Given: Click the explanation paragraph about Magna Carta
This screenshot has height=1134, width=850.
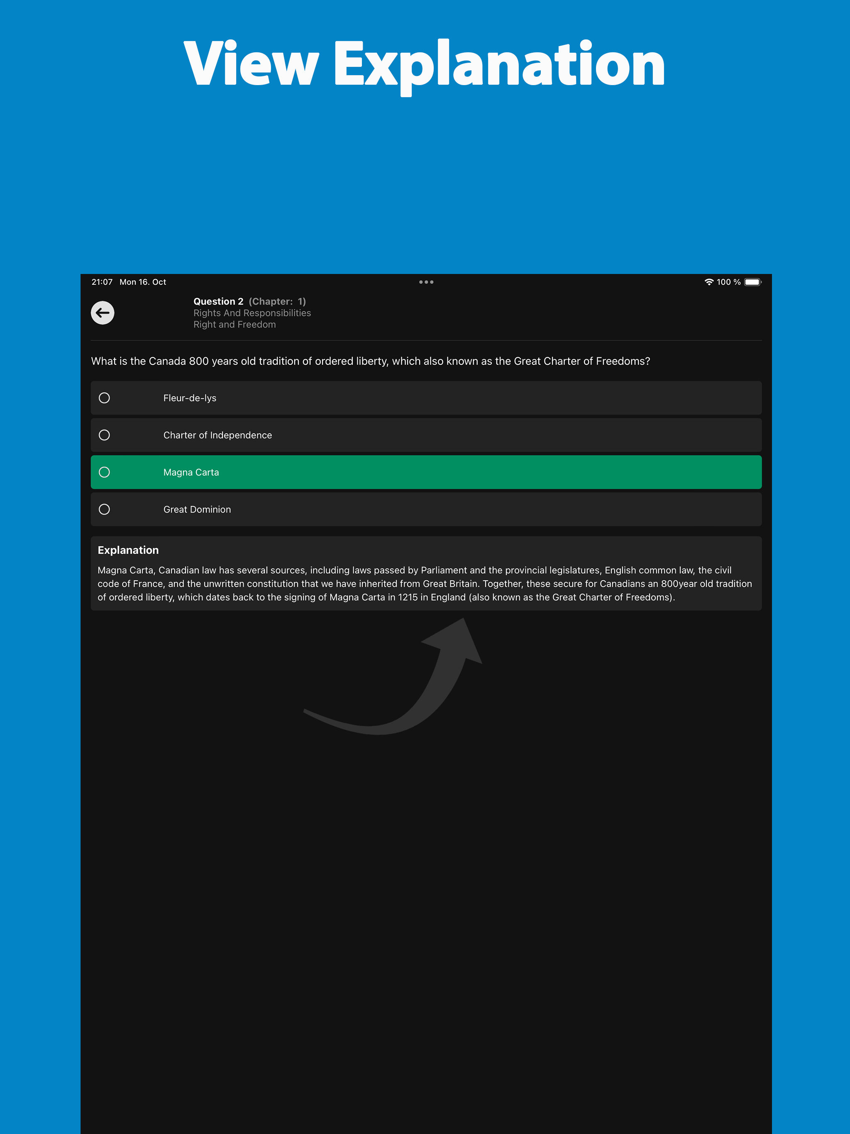Looking at the screenshot, I should (425, 584).
